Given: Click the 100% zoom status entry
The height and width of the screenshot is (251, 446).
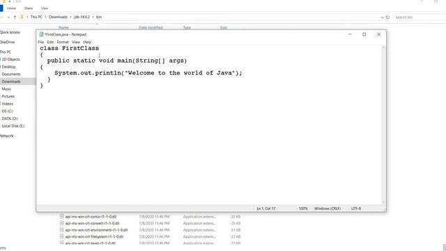Looking at the screenshot, I should point(303,208).
